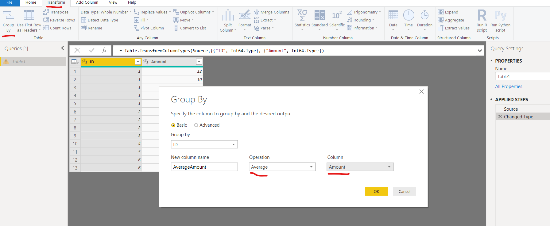Choose the Pivot Column command
The image size is (550, 226).
coord(149,28)
